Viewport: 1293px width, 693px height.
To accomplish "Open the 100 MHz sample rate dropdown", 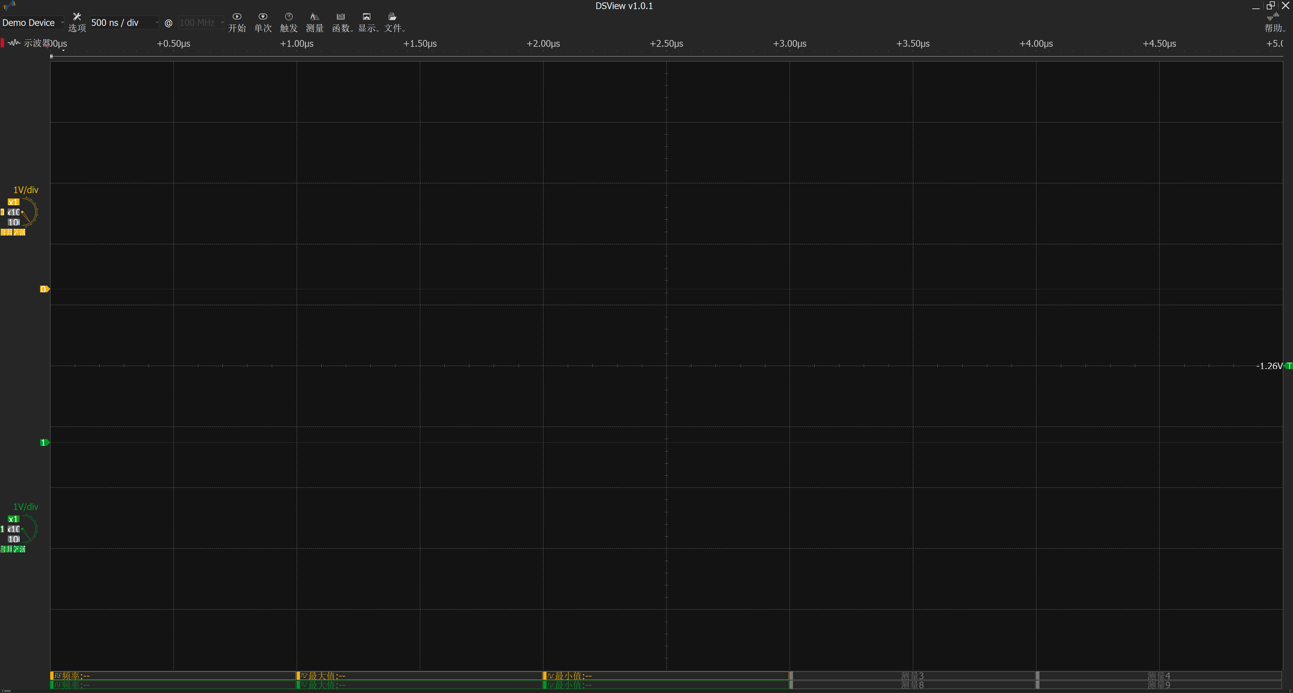I will coord(201,23).
